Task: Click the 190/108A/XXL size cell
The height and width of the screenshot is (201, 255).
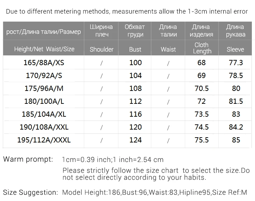Action: [44, 127]
